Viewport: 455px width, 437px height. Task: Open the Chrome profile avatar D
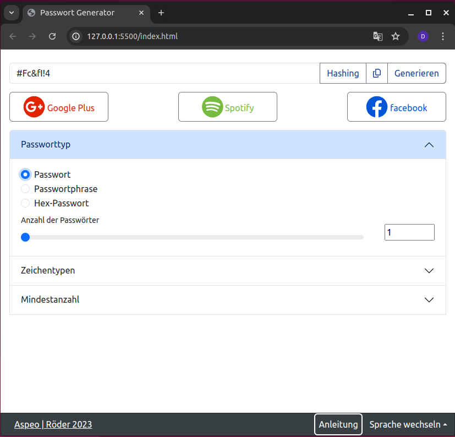tap(423, 36)
